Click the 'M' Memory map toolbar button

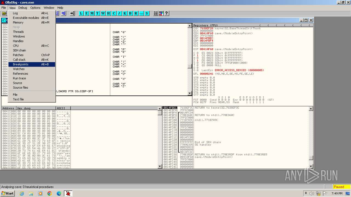pos(92,13)
